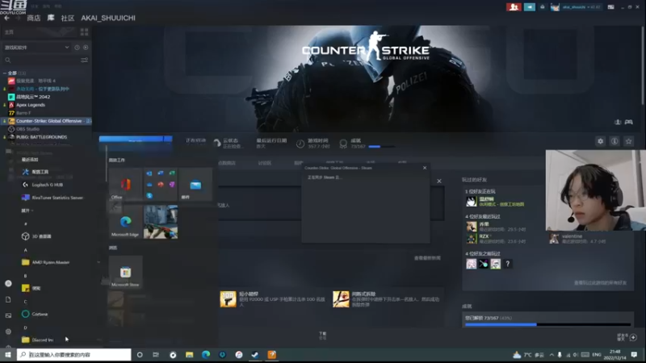
Task: Select Apex Legends in the library list
Action: [31, 105]
